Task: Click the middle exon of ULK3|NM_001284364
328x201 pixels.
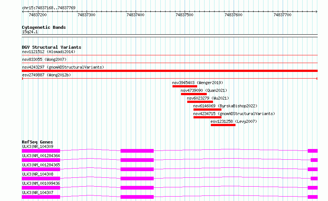Action: [x=137, y=160]
